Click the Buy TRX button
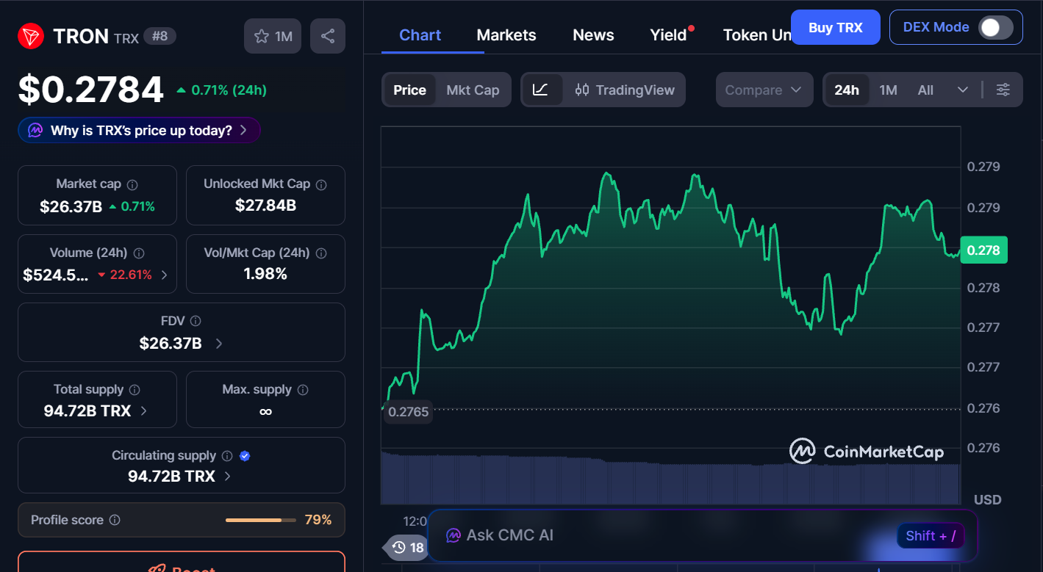 pyautogui.click(x=835, y=26)
